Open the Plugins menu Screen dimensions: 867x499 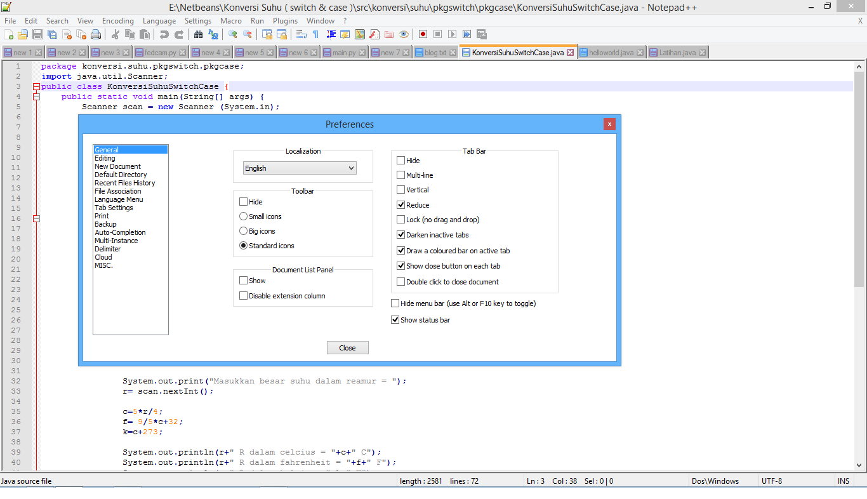(x=285, y=21)
